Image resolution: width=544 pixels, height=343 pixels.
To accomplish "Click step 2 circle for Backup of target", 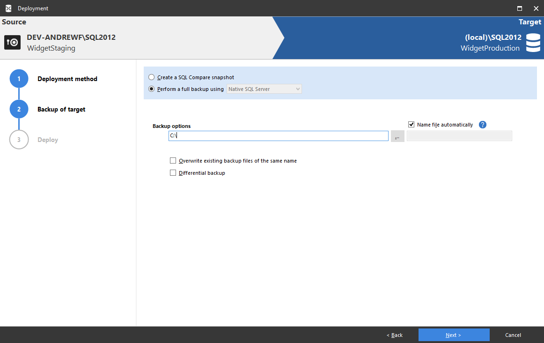I will 19,109.
